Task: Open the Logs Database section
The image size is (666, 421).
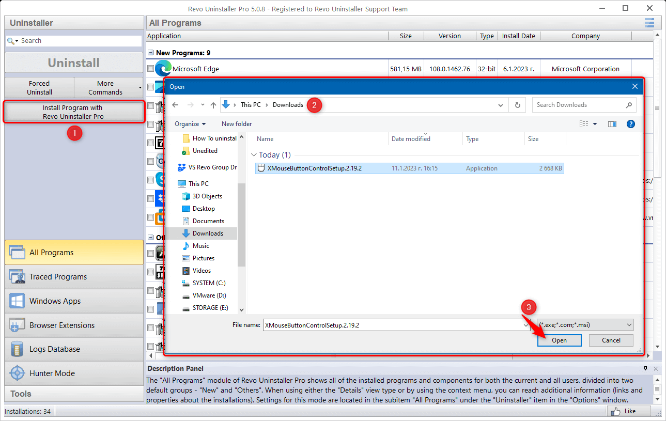Action: (x=74, y=349)
